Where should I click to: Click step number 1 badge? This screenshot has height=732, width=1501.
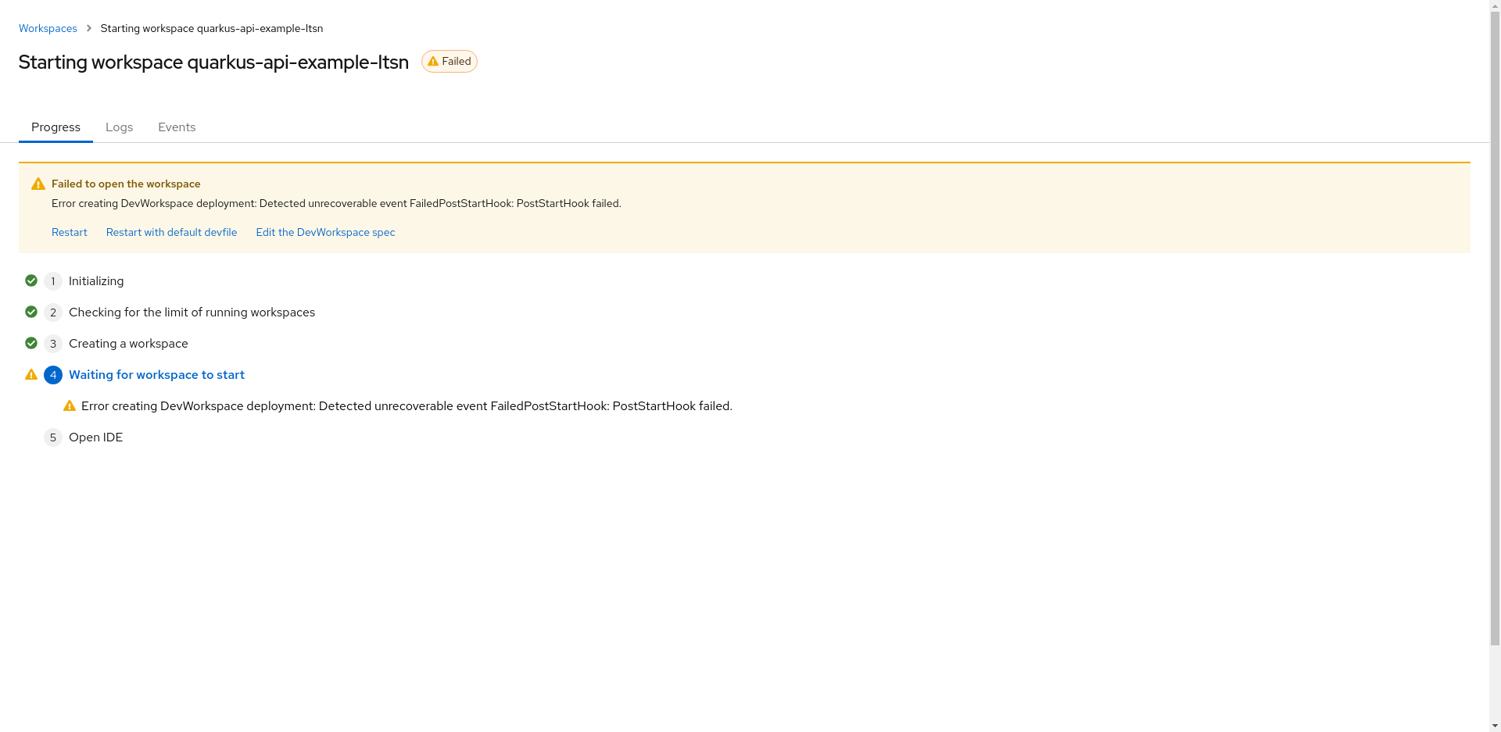click(x=53, y=281)
